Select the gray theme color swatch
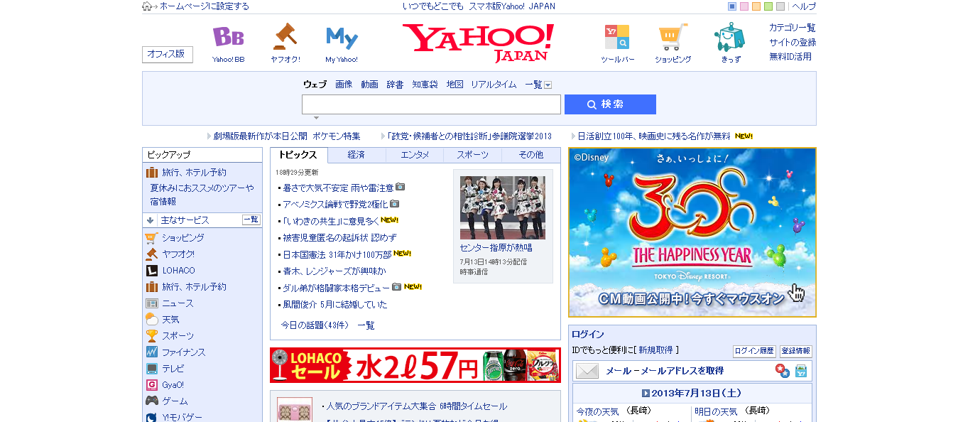This screenshot has width=958, height=422. click(x=780, y=6)
